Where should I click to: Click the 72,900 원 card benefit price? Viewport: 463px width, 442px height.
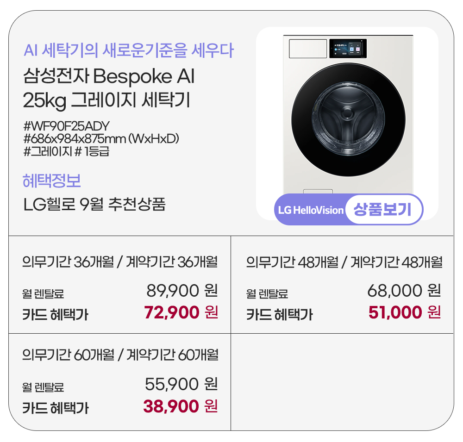click(x=181, y=313)
